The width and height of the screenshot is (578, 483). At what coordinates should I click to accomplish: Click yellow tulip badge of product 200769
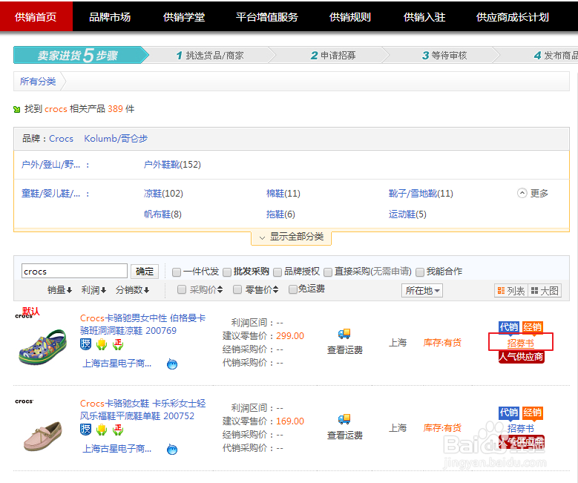pyautogui.click(x=102, y=344)
